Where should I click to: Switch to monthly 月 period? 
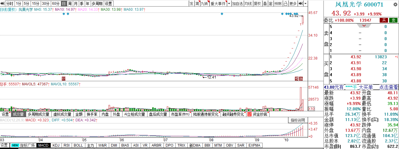pyautogui.click(x=76, y=4)
